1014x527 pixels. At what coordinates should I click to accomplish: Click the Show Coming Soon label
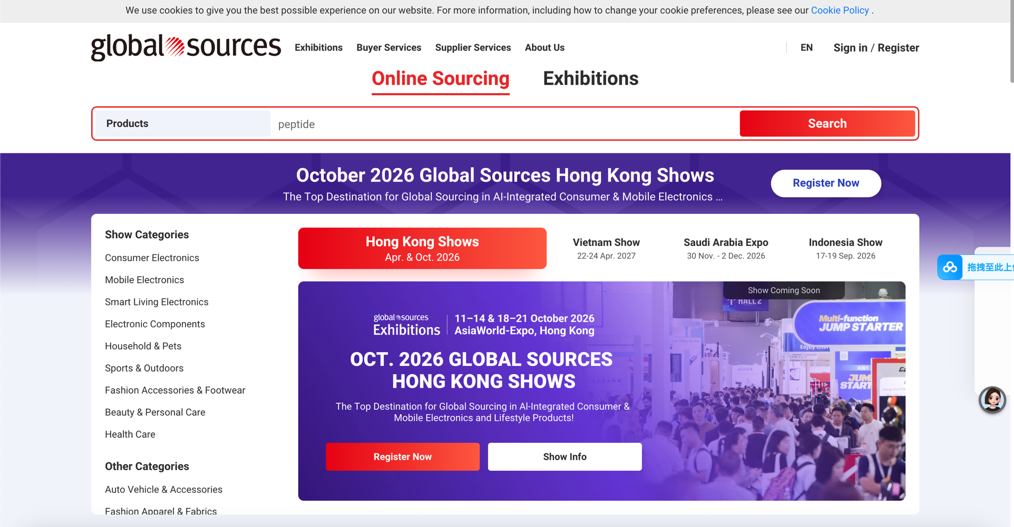(x=784, y=290)
